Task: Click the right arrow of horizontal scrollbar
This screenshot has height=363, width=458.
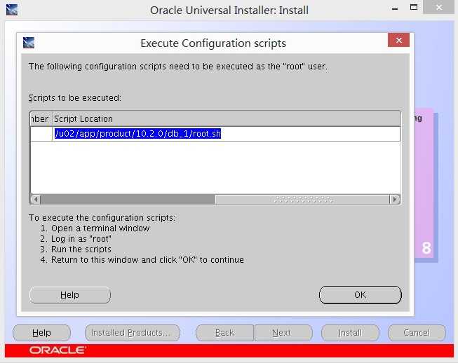Action: tap(395, 199)
